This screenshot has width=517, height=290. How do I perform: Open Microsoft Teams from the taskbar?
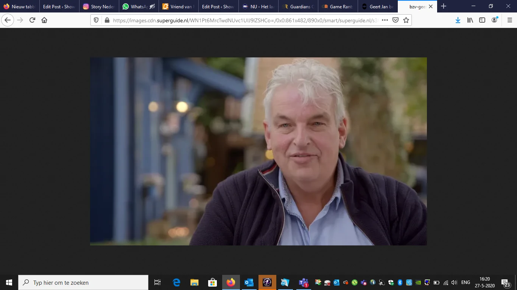(303, 282)
